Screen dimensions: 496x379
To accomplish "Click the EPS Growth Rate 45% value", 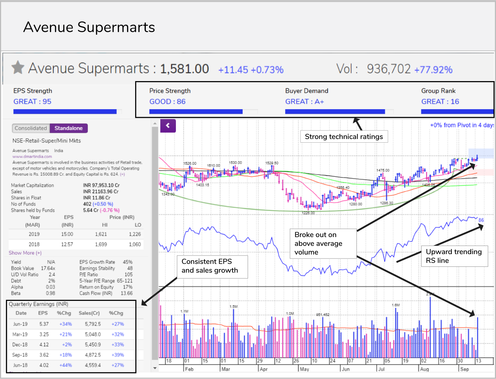I will point(128,262).
